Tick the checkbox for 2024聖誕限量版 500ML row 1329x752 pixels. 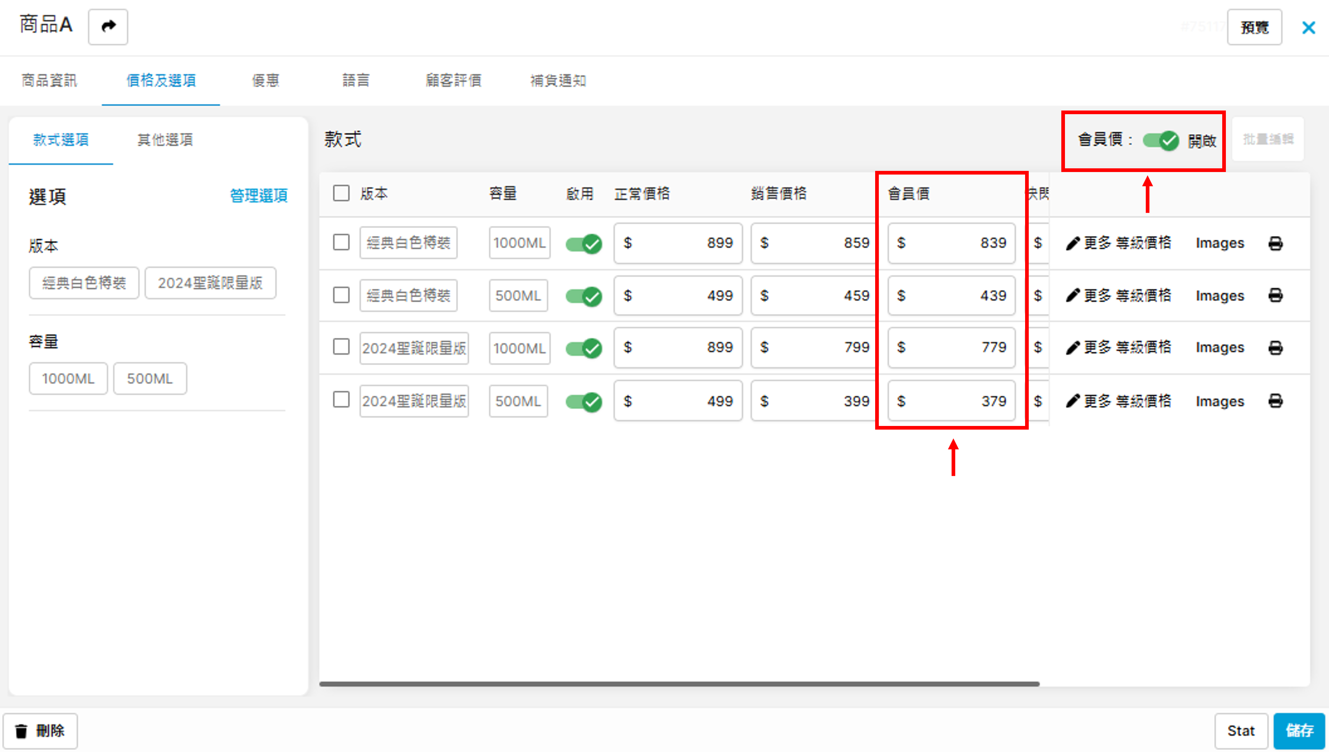(x=341, y=400)
